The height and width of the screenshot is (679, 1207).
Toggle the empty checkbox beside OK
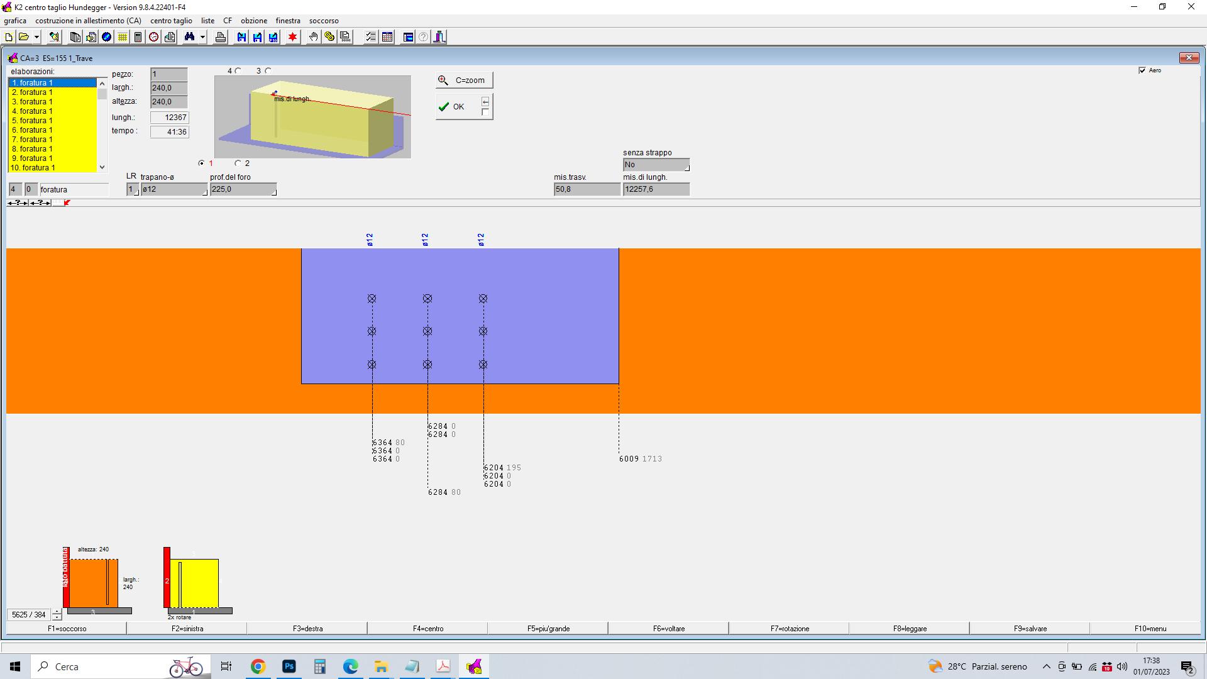(485, 113)
